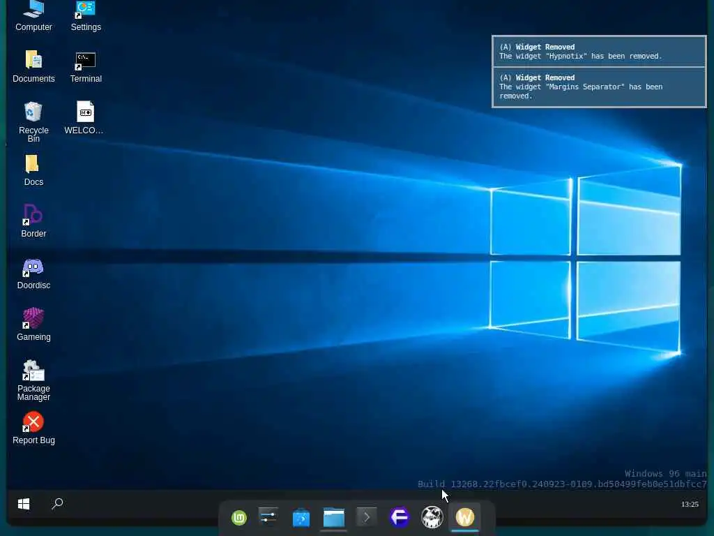Open the Doordisc shortcut

(x=33, y=274)
